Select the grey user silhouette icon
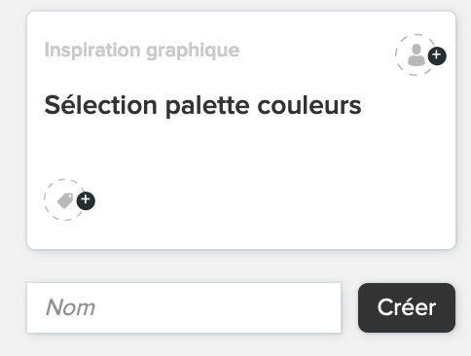This screenshot has width=471, height=356. [417, 54]
